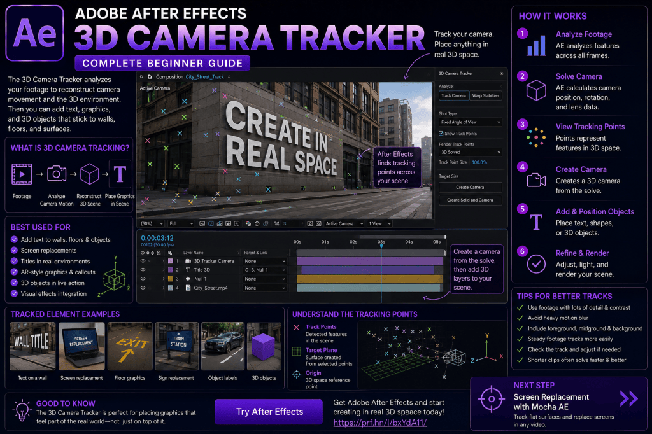This screenshot has height=434, width=652.
Task: Open the 1 View layout dropdown
Action: (379, 223)
